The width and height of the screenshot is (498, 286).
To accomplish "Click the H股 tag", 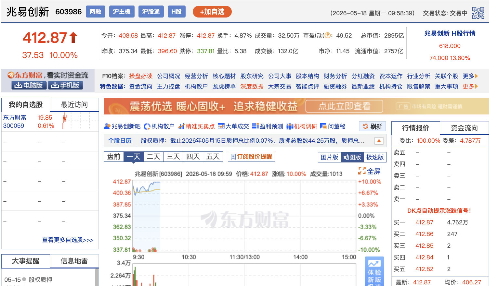I will pos(177,12).
